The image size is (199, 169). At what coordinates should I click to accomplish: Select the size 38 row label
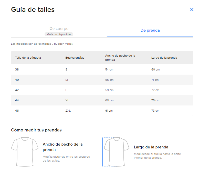click(x=17, y=69)
